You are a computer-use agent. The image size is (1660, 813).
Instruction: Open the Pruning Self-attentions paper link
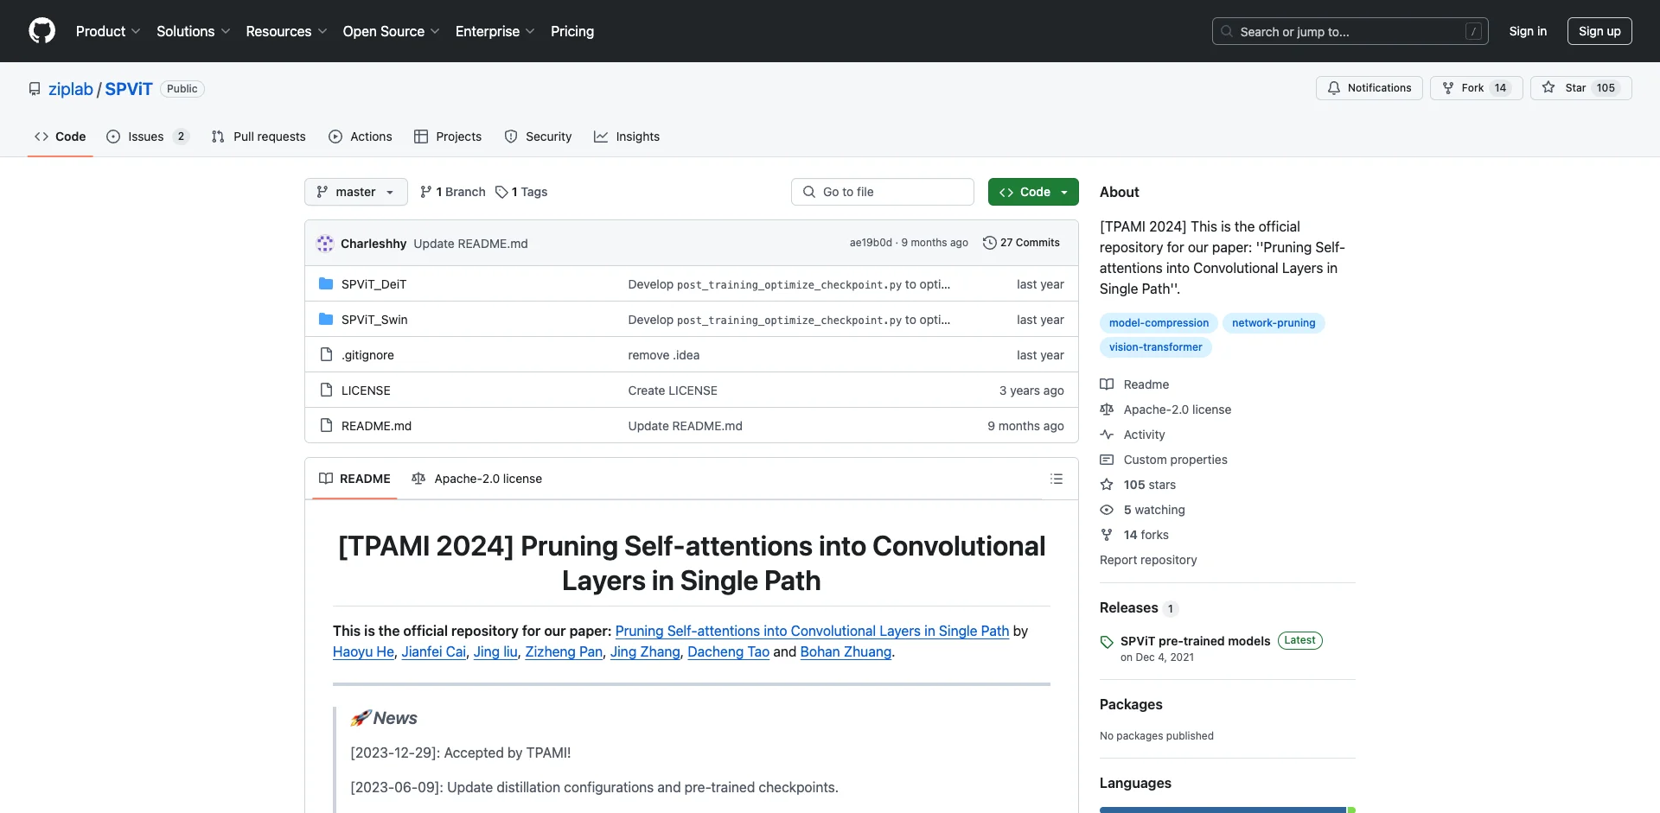(812, 631)
